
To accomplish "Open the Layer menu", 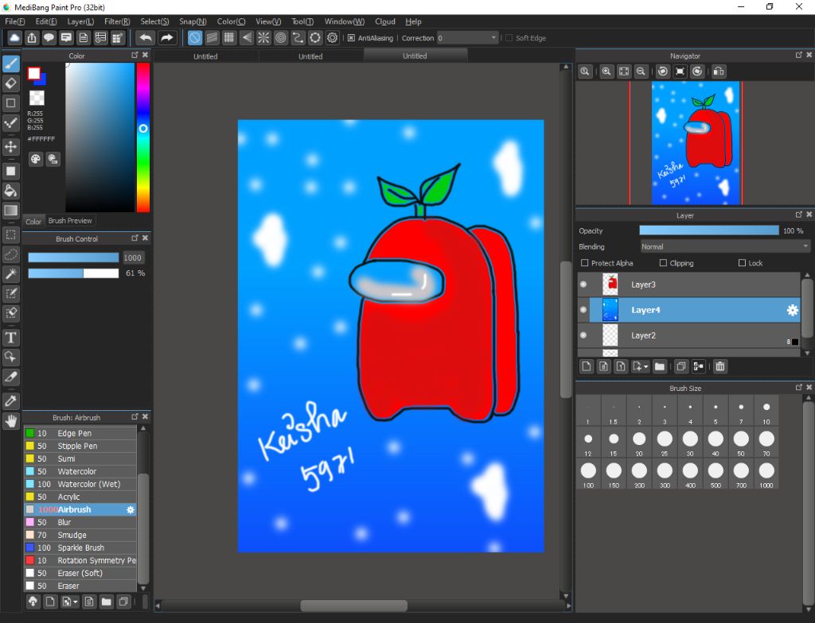I will click(x=80, y=21).
